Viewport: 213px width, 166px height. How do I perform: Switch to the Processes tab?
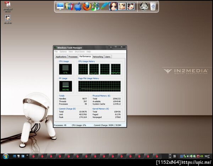[73, 57]
